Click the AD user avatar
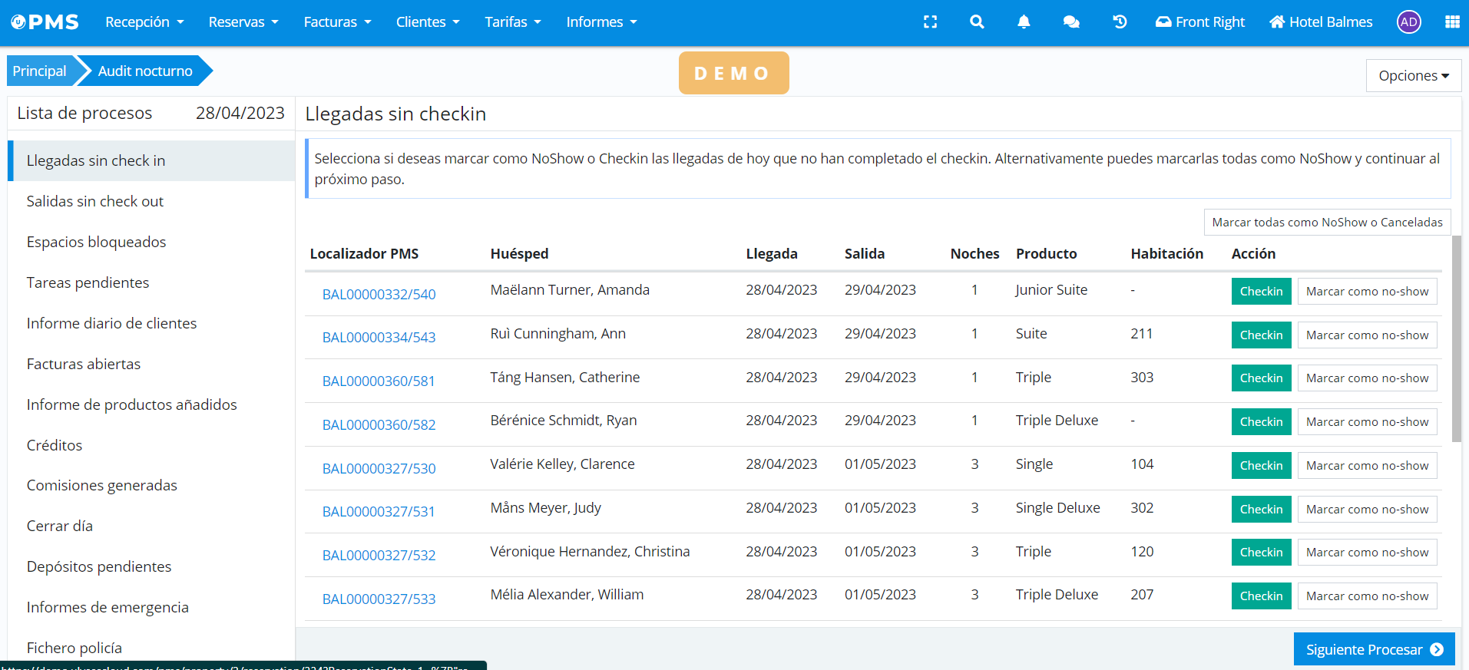This screenshot has height=670, width=1469. 1408,22
